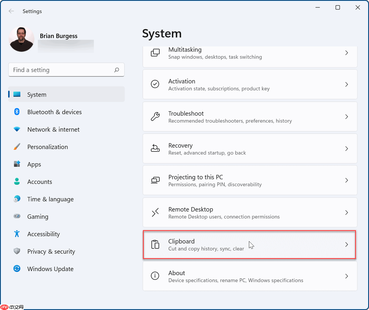Screen dimensions: 369x310
Task: Open the Accounts settings section
Action: 40,182
